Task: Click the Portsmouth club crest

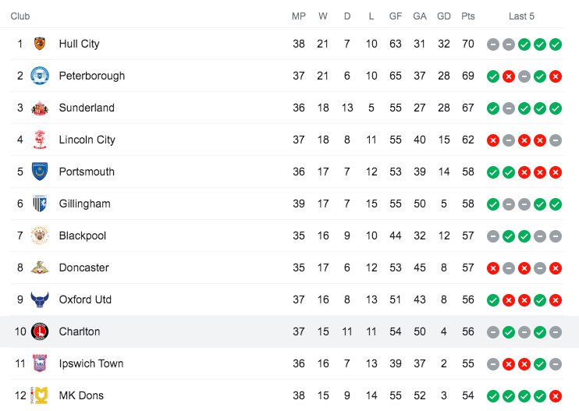Action: (x=40, y=172)
